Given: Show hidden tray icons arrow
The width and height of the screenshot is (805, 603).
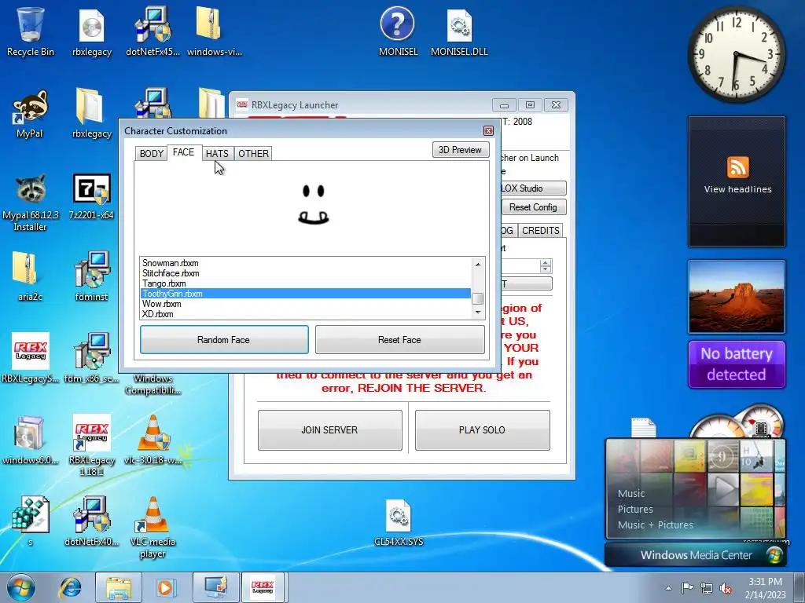Looking at the screenshot, I should [x=668, y=588].
